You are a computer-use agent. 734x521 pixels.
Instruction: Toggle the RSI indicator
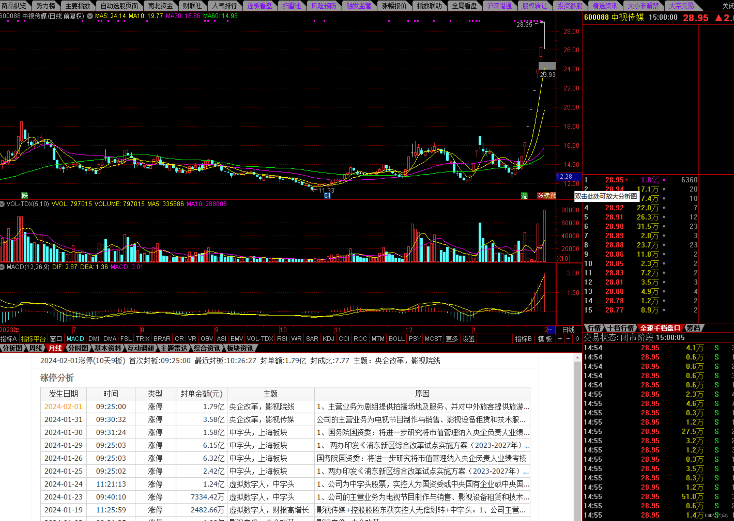pos(282,339)
